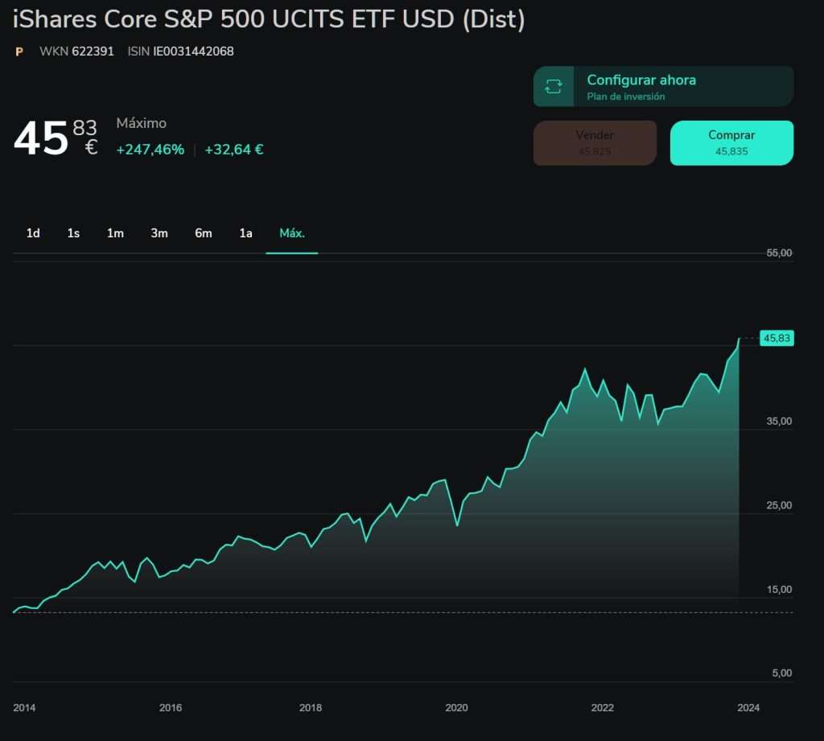Screen dimensions: 824x741
Task: Select the "Máx." chart range
Action: [291, 233]
